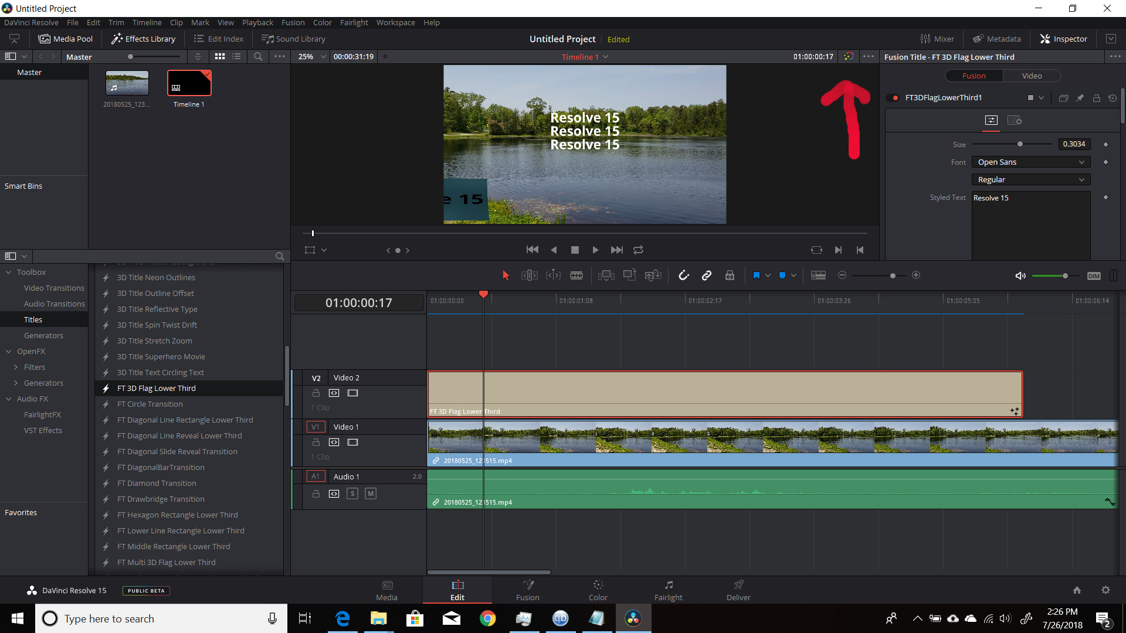Toggle position lock icon in toolbar
Viewport: 1126px width, 633px height.
730,275
